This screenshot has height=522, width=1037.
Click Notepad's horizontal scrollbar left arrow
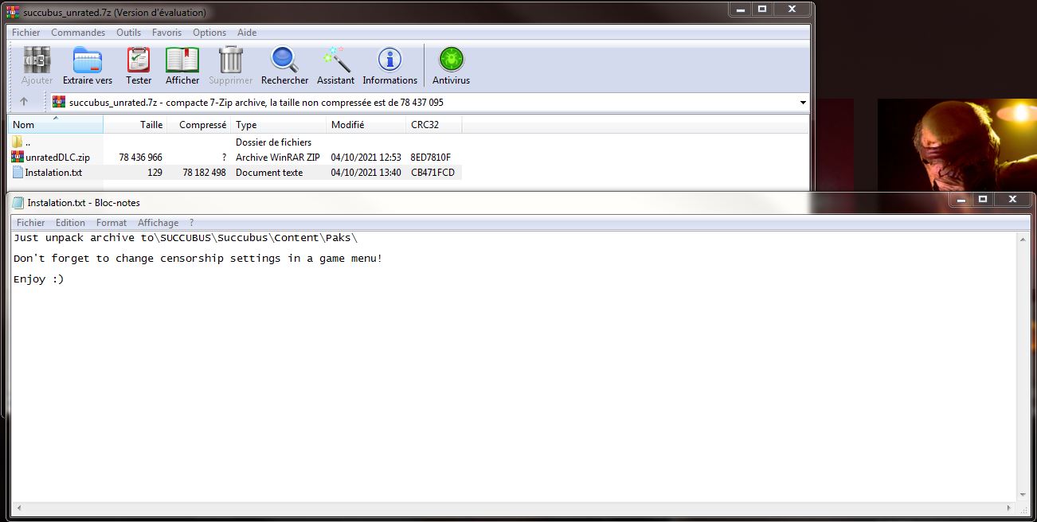[18, 508]
